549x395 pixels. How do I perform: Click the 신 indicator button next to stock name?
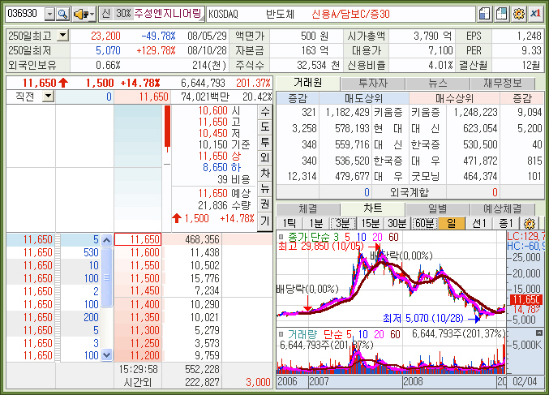point(105,14)
